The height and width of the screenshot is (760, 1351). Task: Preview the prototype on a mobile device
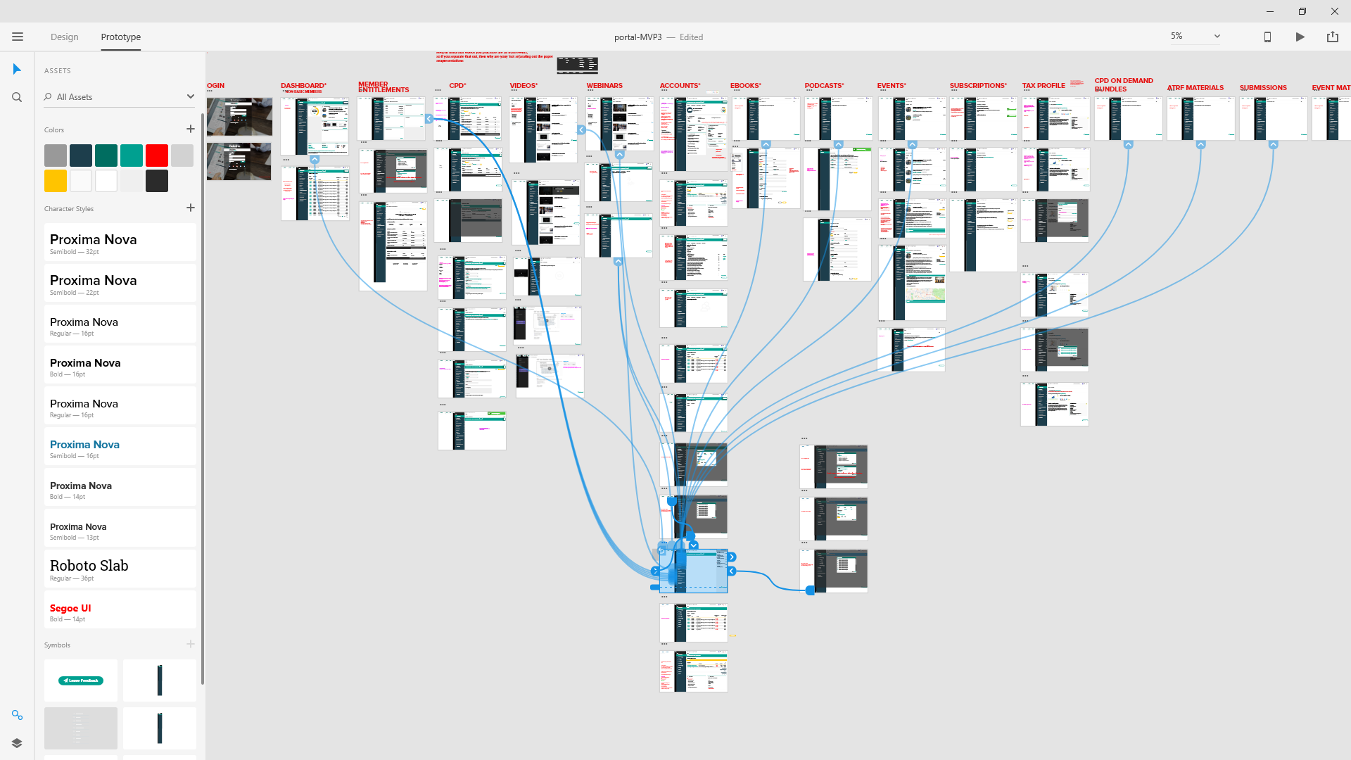tap(1267, 37)
